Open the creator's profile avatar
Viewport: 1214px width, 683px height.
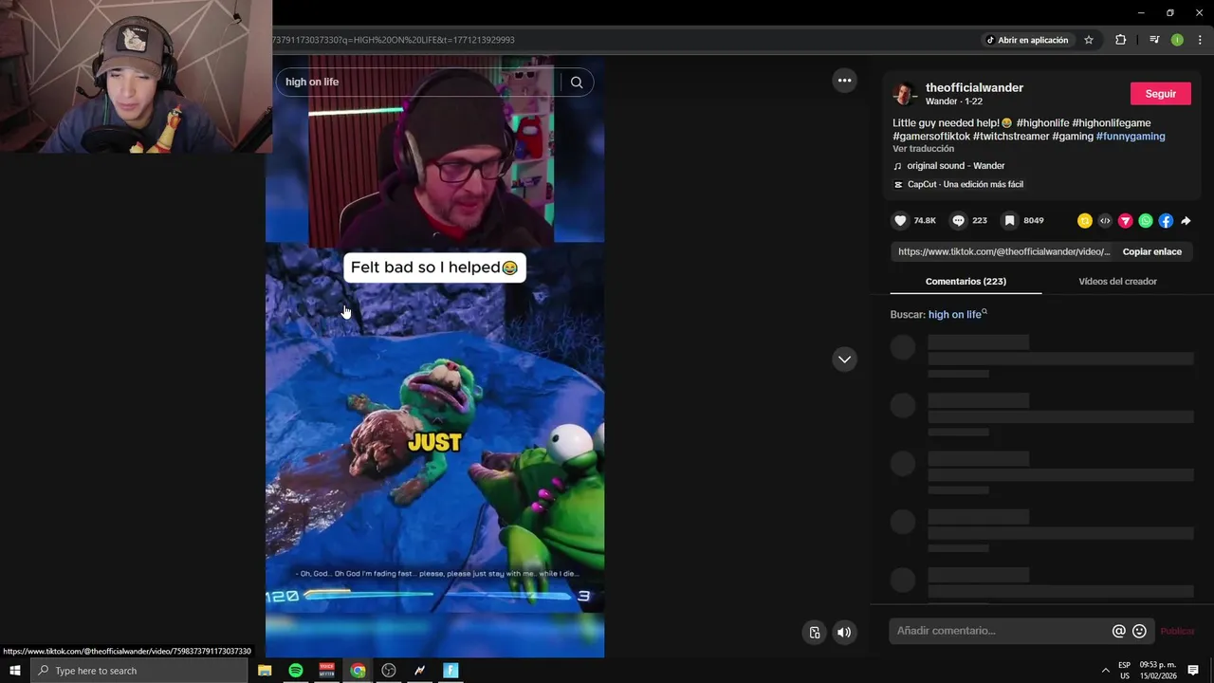(x=904, y=93)
